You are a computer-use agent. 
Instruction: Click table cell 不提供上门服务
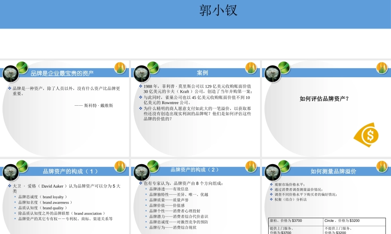tap(354, 230)
